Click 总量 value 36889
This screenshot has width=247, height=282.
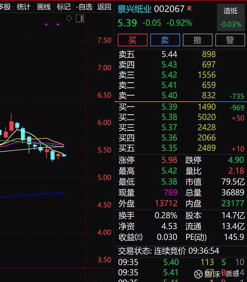[233, 193]
